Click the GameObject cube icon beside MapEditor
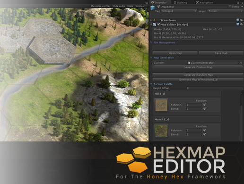The height and width of the screenshot is (184, 244). pyautogui.click(x=153, y=8)
